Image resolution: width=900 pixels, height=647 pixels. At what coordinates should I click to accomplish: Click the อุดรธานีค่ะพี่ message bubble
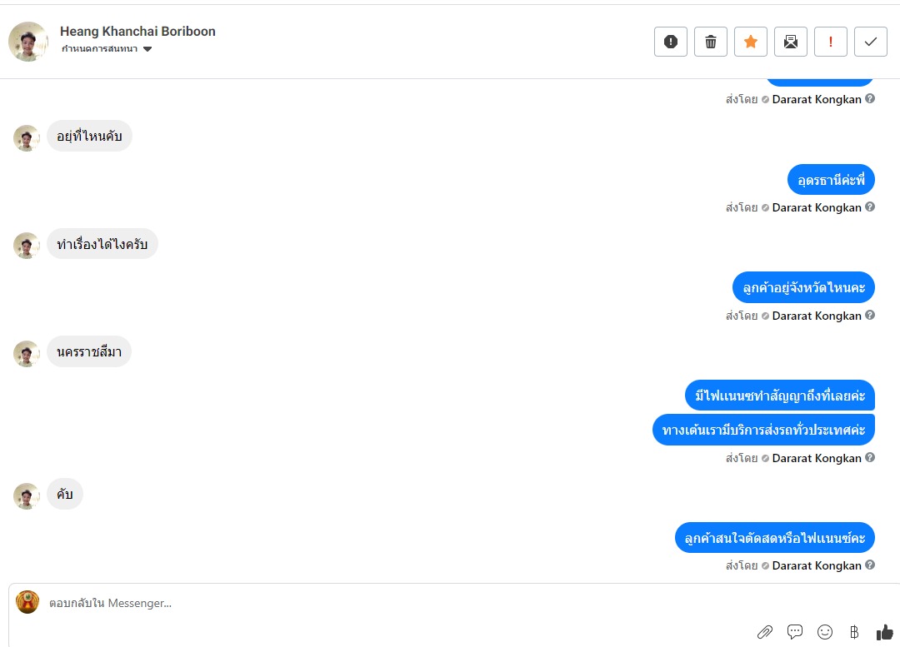[x=831, y=180]
